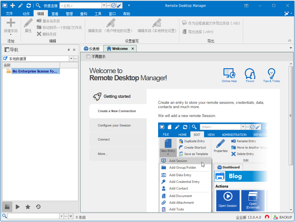
Task: Click the BACKUP status bar icon
Action: coord(283,217)
